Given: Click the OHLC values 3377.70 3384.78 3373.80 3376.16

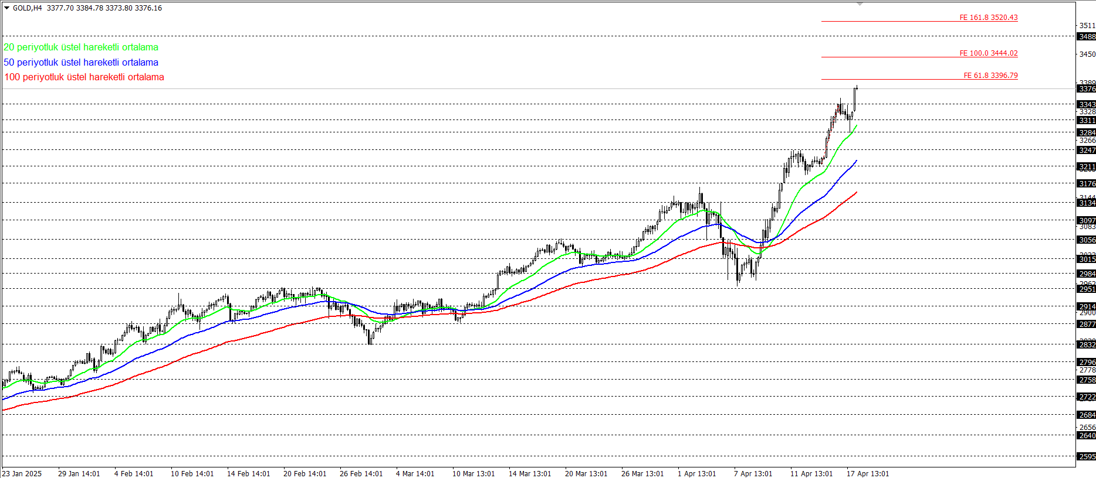Looking at the screenshot, I should click(104, 8).
